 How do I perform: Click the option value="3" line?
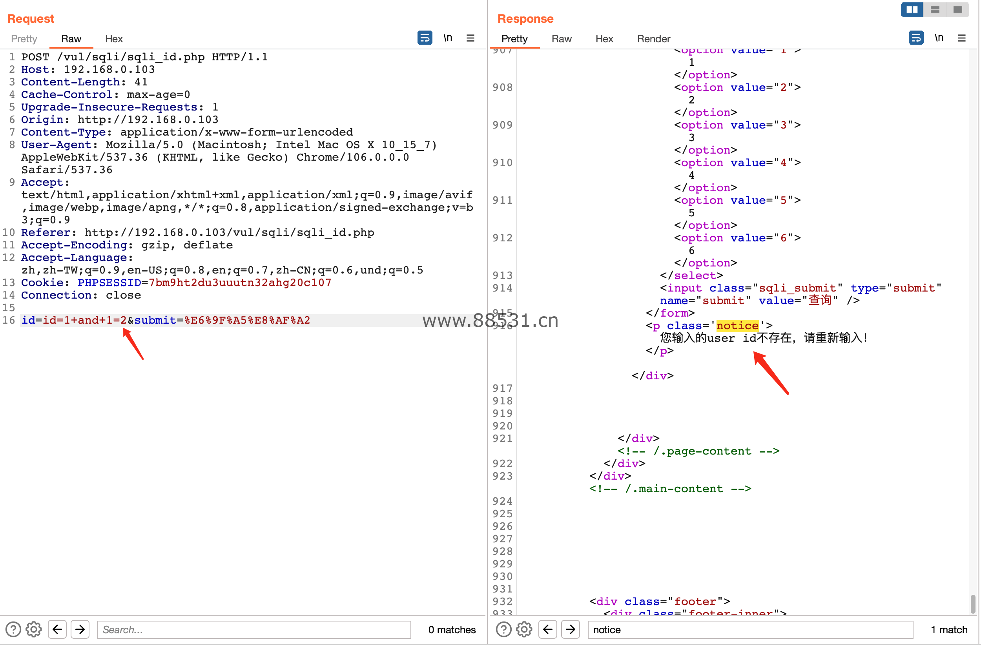click(737, 125)
